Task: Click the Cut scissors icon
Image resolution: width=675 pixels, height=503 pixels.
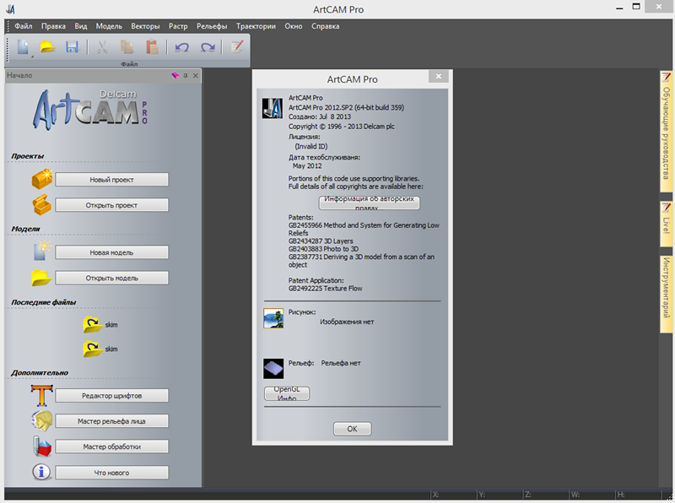Action: [x=102, y=46]
